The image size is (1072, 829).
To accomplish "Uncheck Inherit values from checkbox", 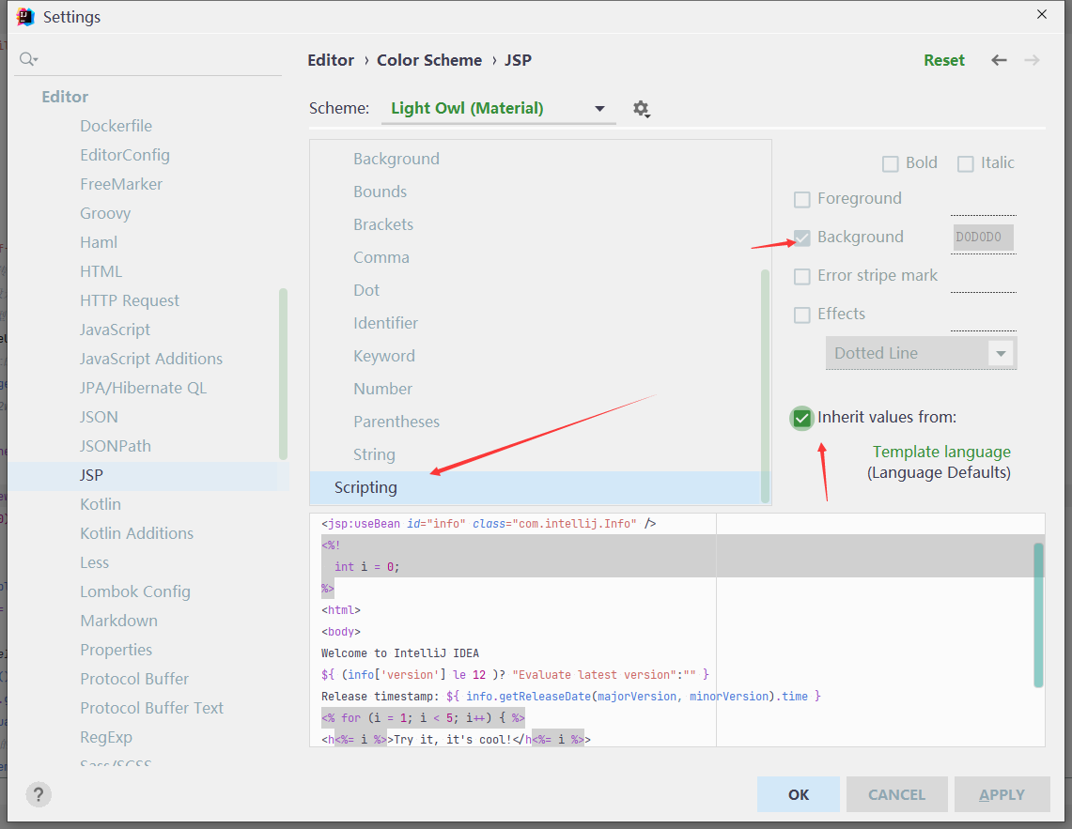I will coord(802,418).
